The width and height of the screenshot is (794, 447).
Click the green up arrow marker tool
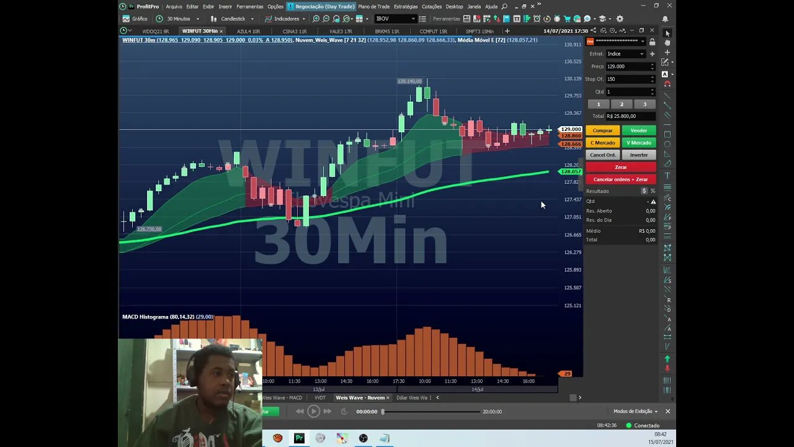tap(667, 359)
